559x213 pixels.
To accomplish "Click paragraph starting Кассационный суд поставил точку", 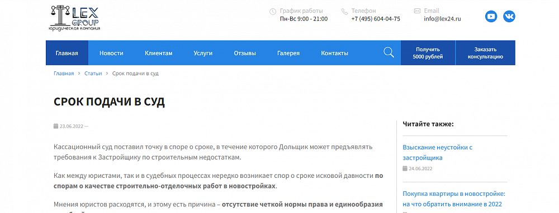I will pyautogui.click(x=213, y=152).
